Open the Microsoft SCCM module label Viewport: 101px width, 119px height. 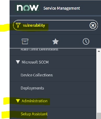(35, 62)
